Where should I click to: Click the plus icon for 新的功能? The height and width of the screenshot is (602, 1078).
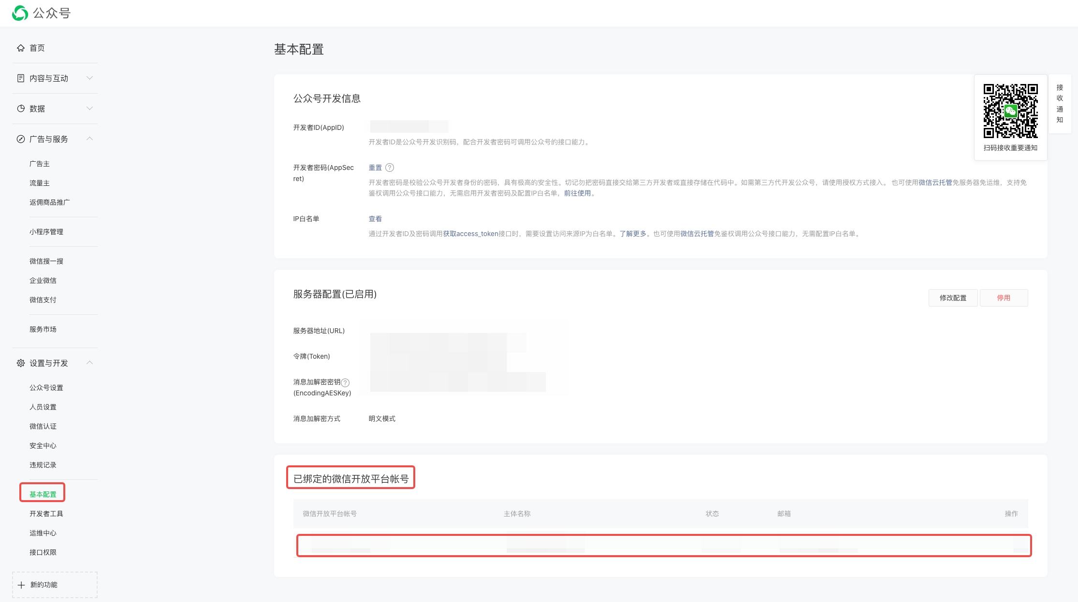(x=21, y=585)
